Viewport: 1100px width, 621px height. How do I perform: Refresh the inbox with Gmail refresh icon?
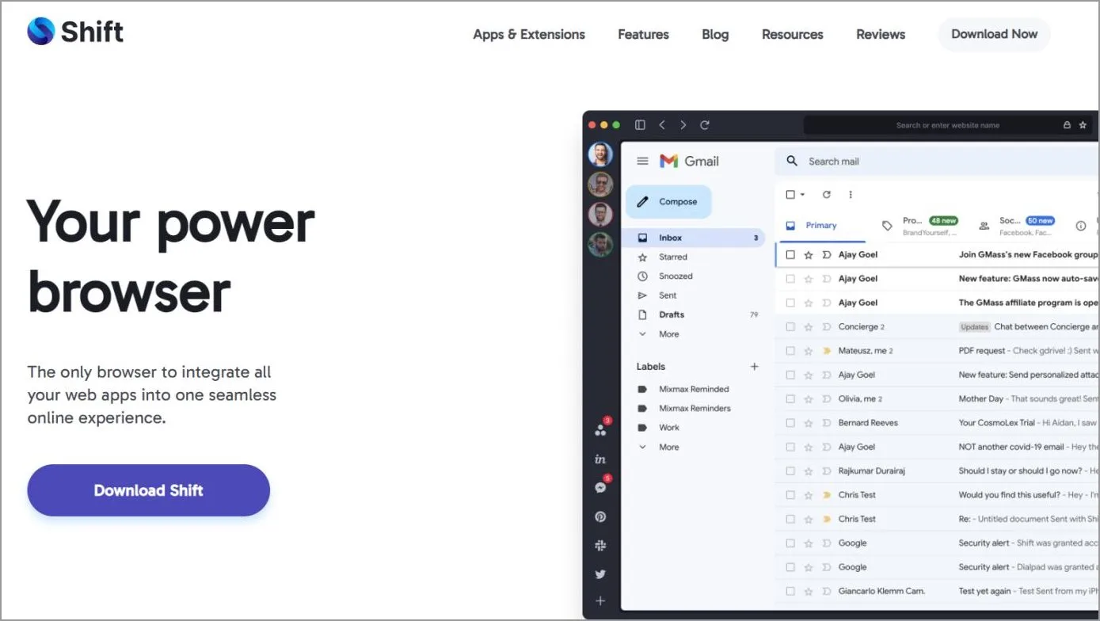pos(827,194)
